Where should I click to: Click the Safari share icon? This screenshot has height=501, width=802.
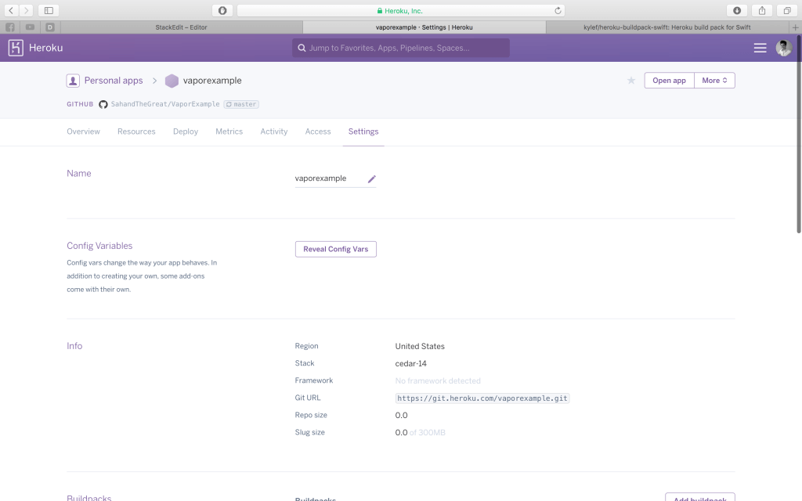tap(762, 10)
